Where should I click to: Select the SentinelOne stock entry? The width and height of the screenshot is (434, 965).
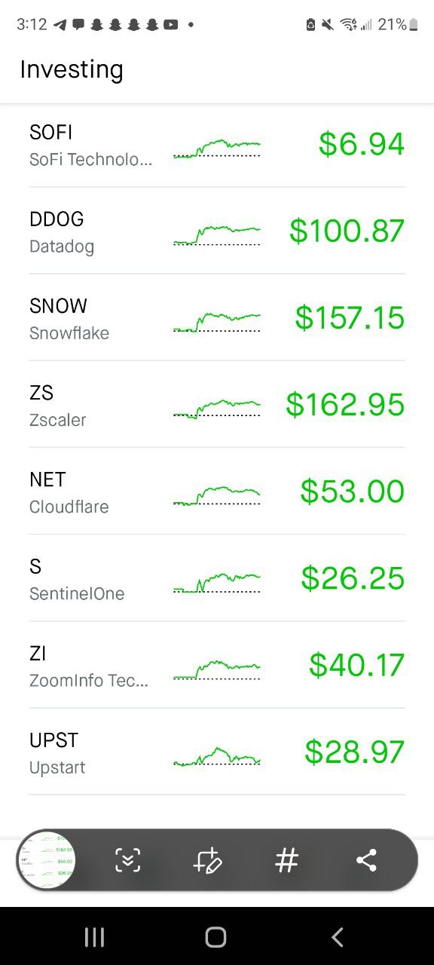tap(217, 578)
